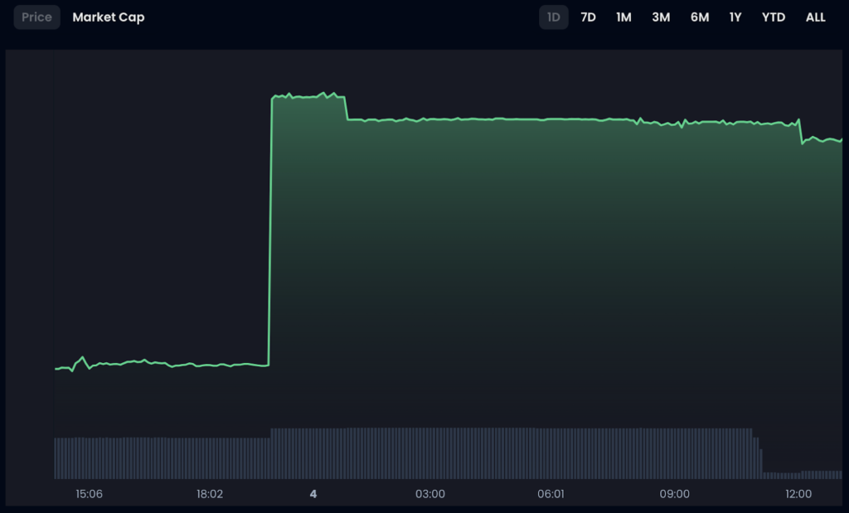
Task: Choose the 1M time range
Action: [623, 17]
